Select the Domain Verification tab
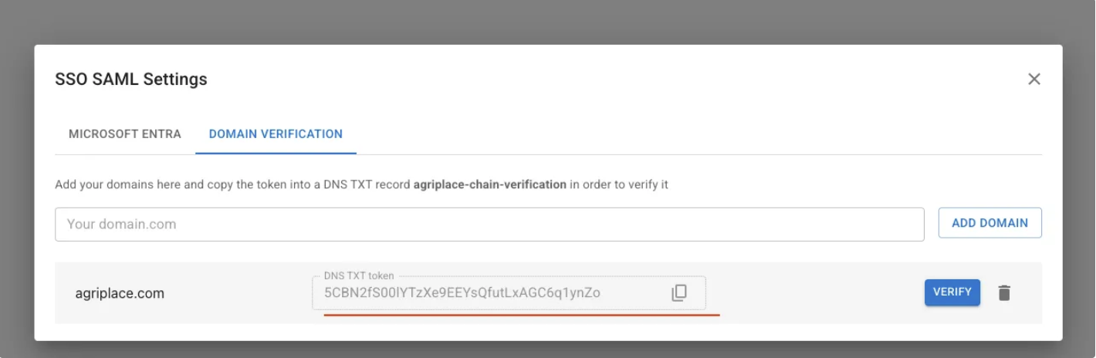This screenshot has width=1096, height=358. pos(276,133)
